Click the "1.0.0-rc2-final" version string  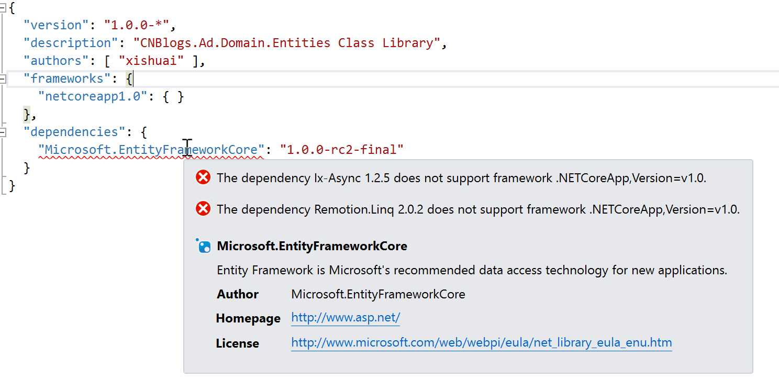click(x=342, y=150)
